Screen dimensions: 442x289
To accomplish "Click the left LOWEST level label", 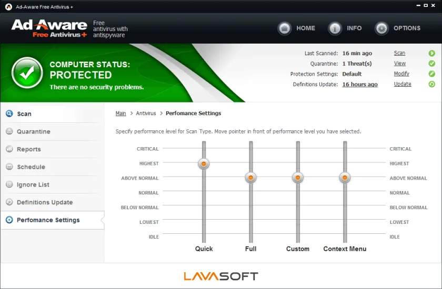I will point(149,222).
